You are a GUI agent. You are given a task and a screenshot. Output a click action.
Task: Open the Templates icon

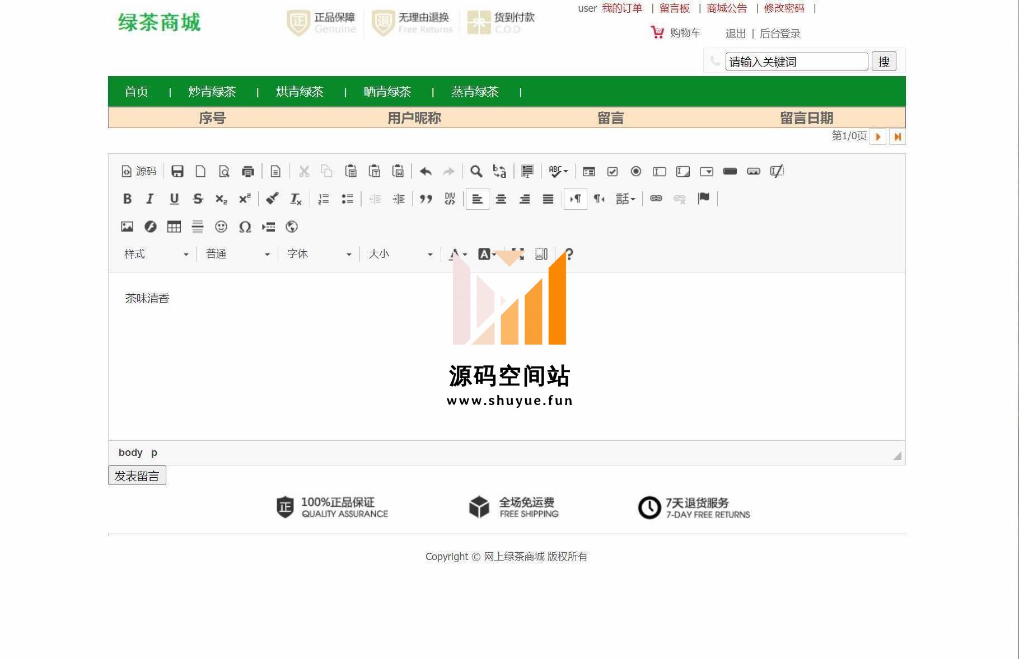click(x=275, y=171)
